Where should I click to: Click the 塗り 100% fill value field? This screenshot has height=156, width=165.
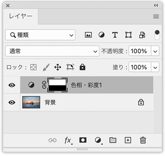(140, 67)
